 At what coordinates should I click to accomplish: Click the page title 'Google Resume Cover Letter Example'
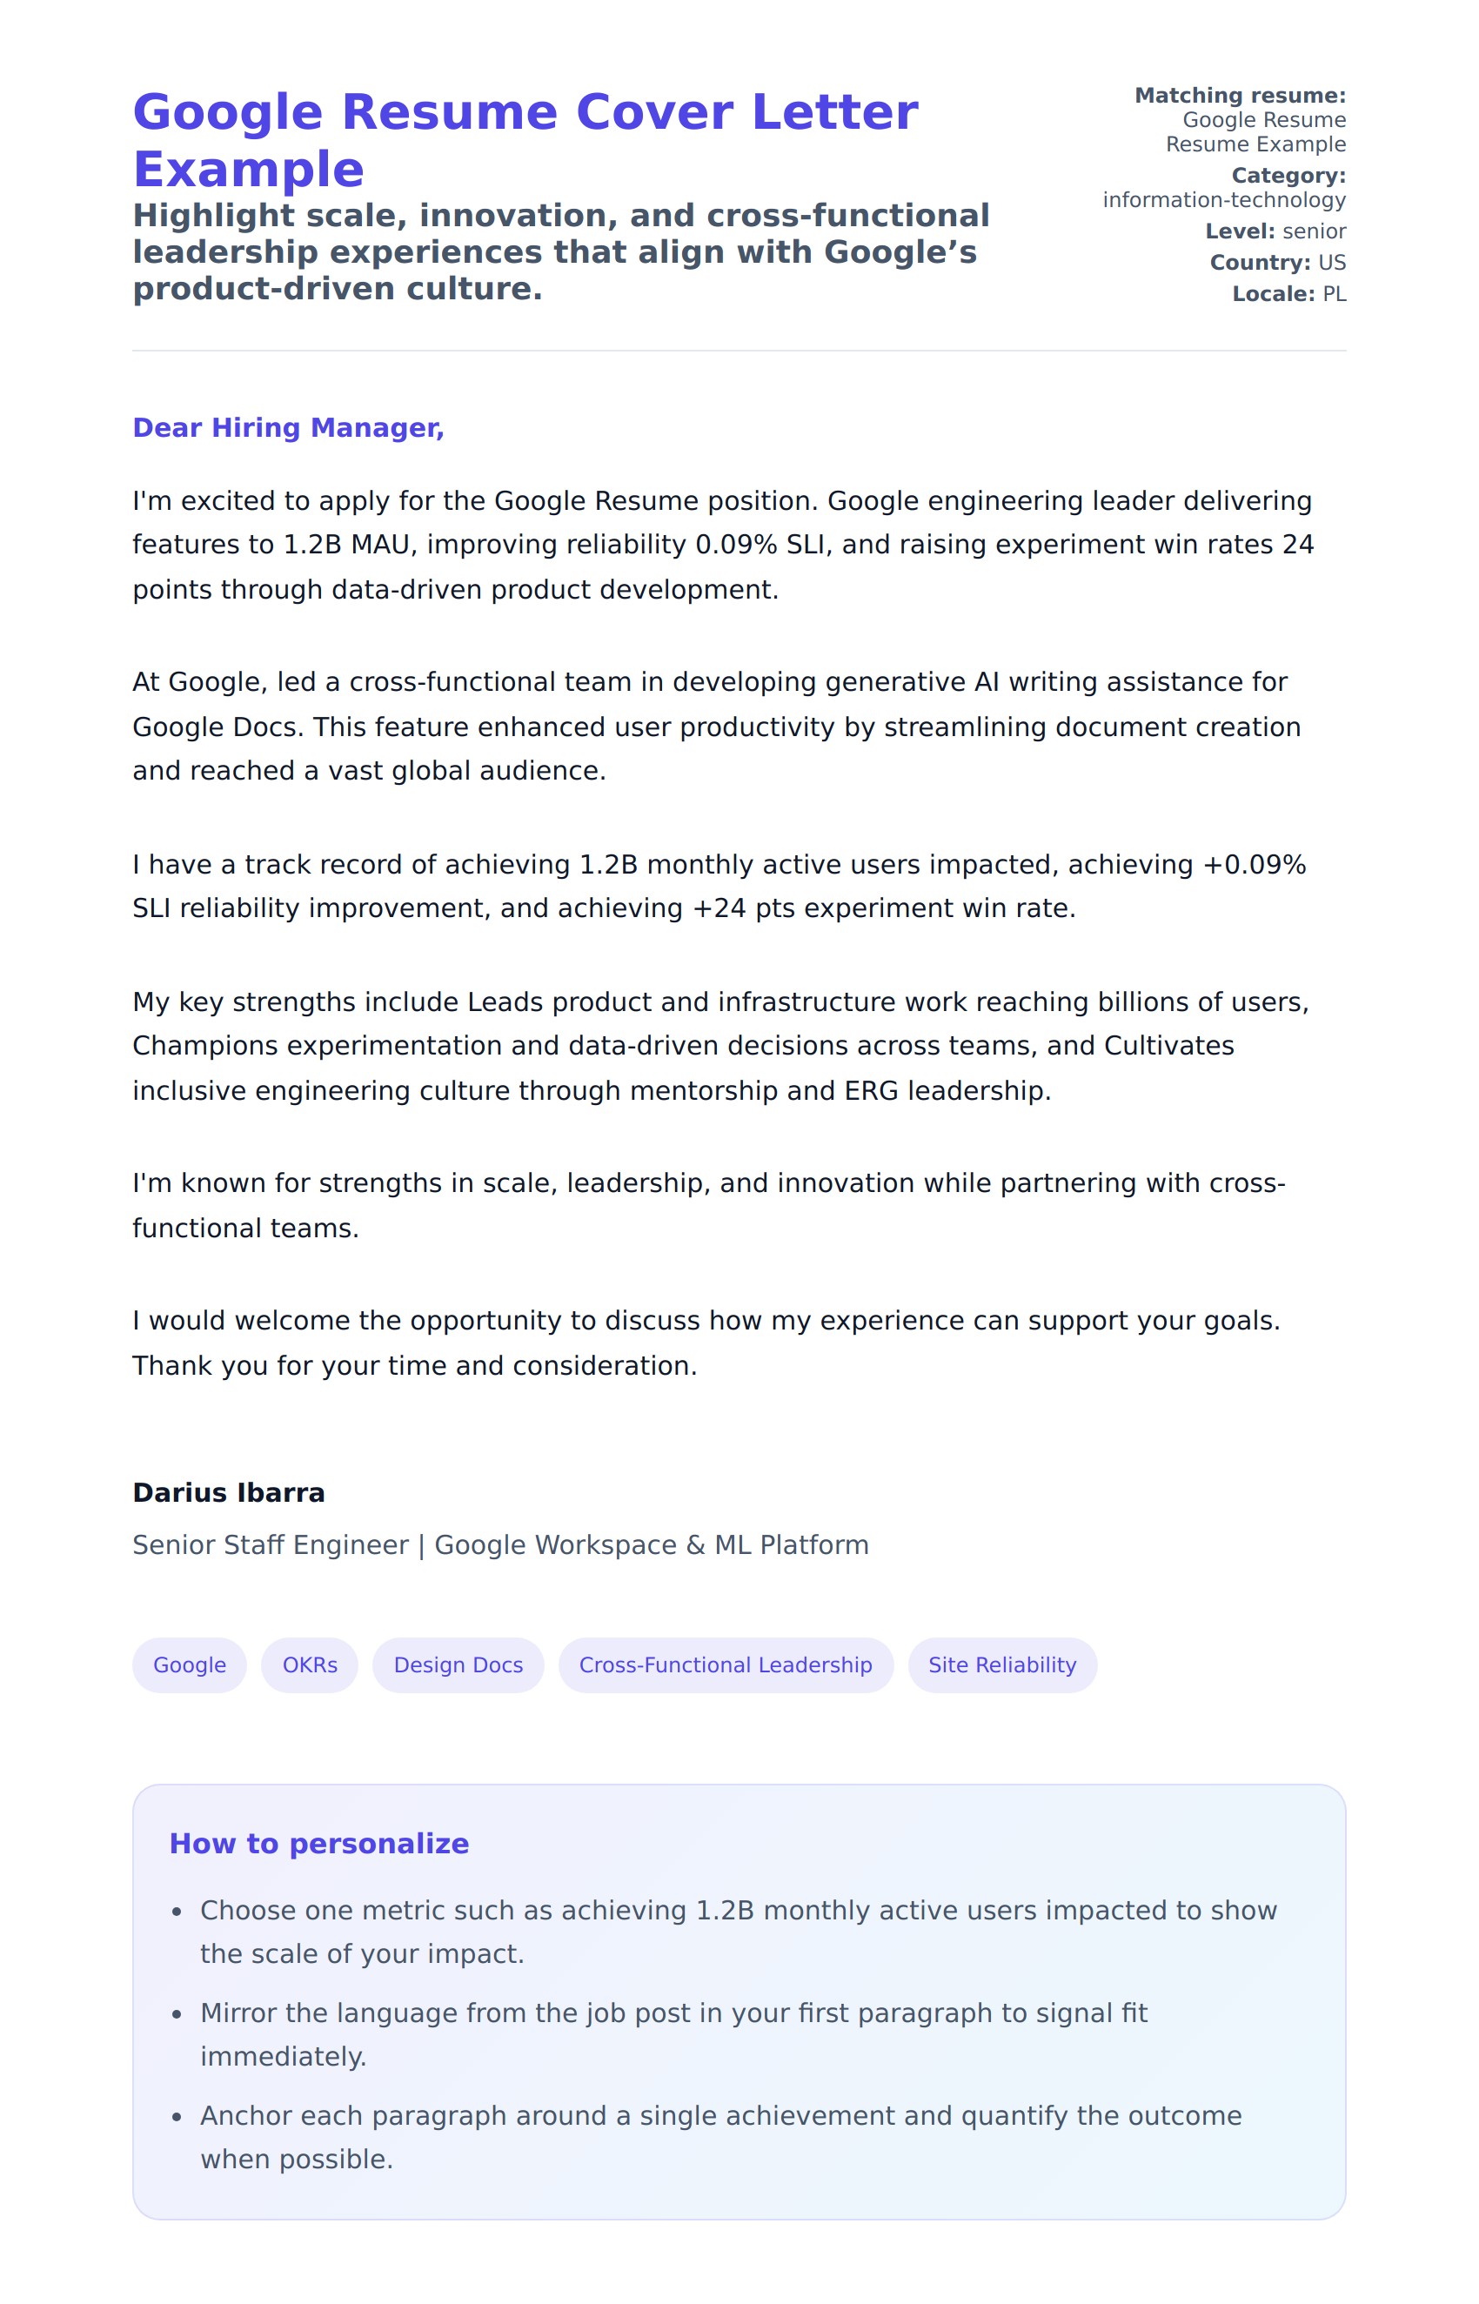click(x=525, y=139)
